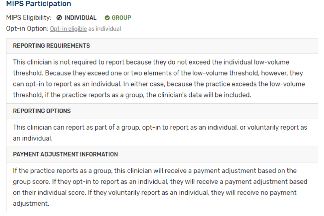The width and height of the screenshot is (324, 216).
Task: Click the reporting options paragraph text
Action: [160, 133]
